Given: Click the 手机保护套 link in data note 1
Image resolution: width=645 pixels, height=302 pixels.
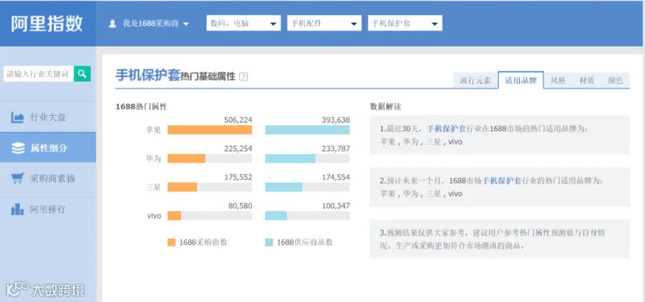Looking at the screenshot, I should pyautogui.click(x=446, y=129).
